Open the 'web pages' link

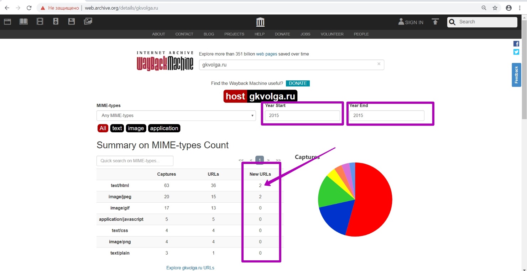click(266, 54)
